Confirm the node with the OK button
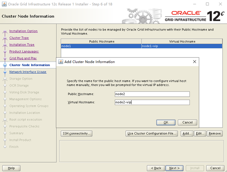 point(166,122)
